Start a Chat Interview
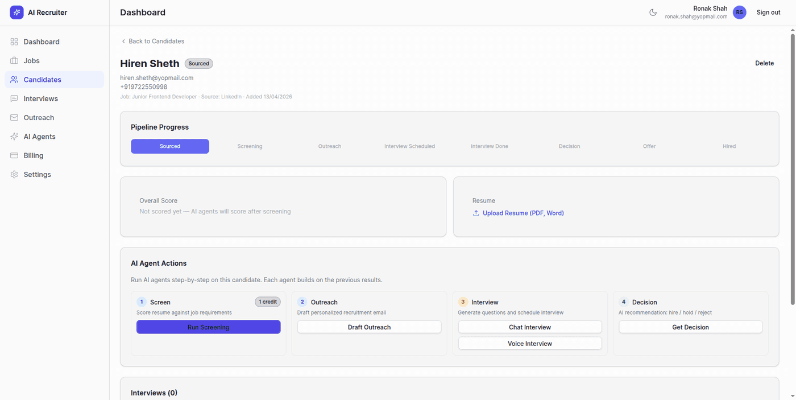The image size is (796, 400). [530, 327]
